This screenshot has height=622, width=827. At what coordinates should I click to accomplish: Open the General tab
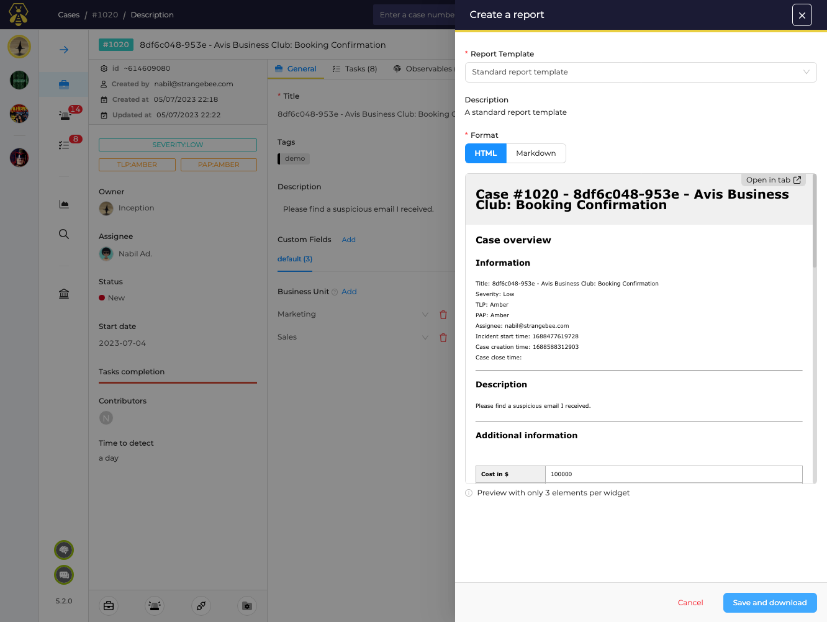point(296,69)
